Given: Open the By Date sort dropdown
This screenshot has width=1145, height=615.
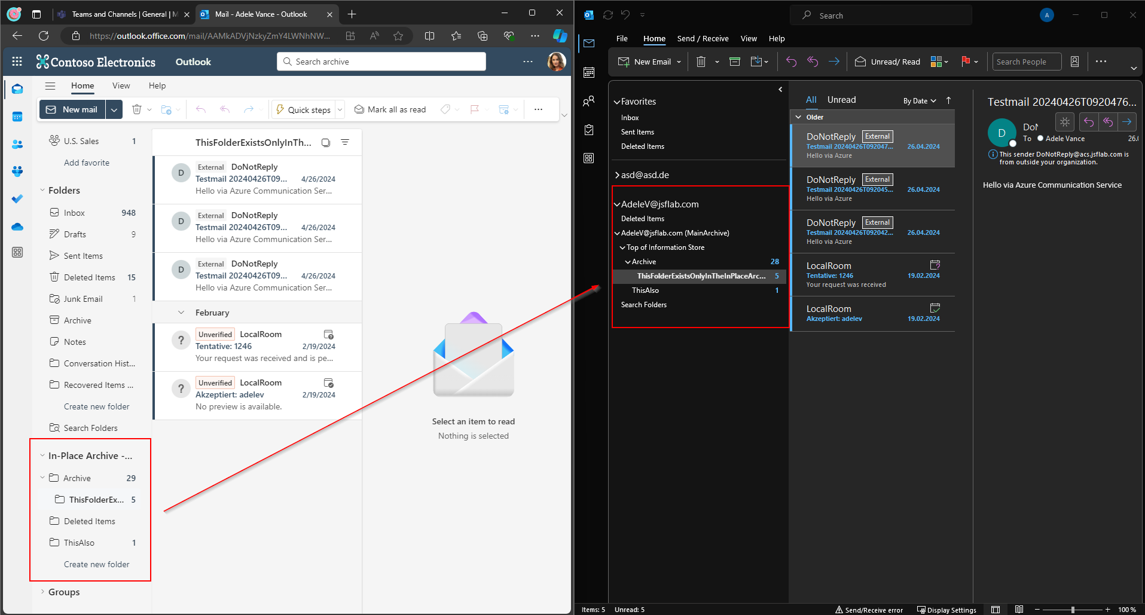Looking at the screenshot, I should pyautogui.click(x=920, y=101).
